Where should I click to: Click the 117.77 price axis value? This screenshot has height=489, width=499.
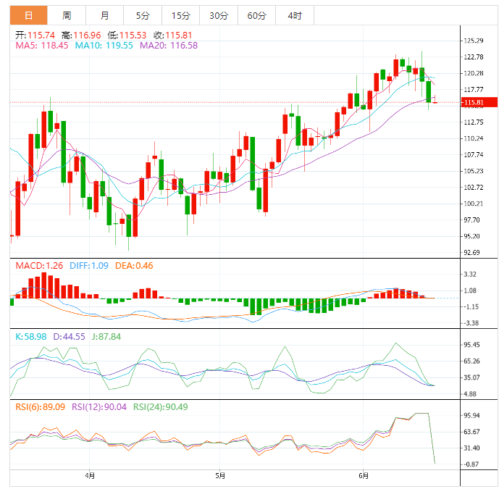474,89
